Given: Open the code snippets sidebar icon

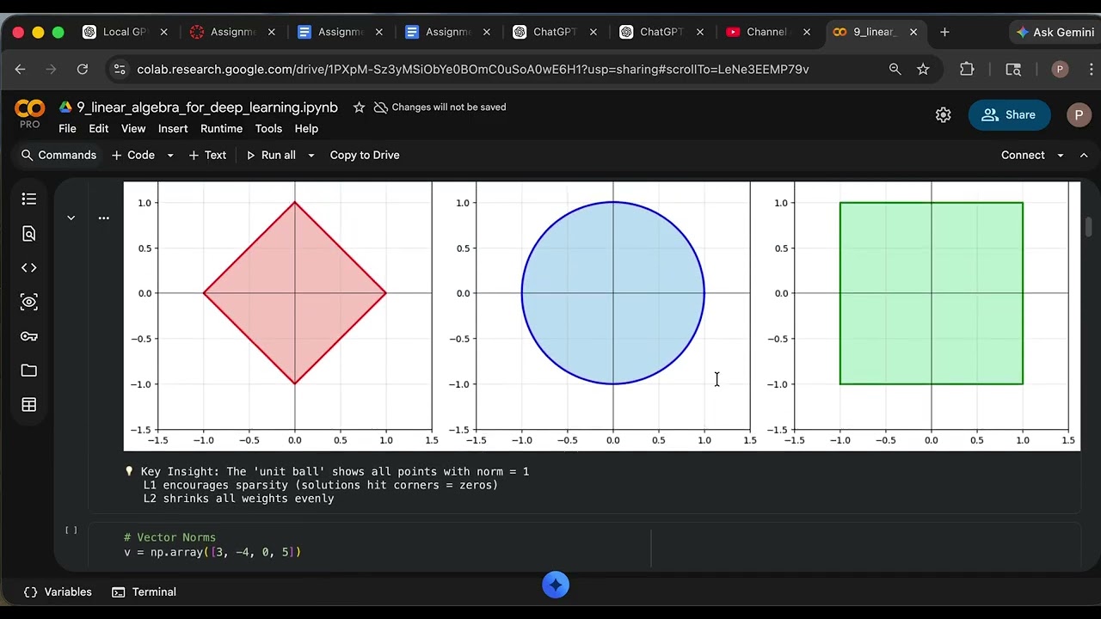Looking at the screenshot, I should click(29, 267).
